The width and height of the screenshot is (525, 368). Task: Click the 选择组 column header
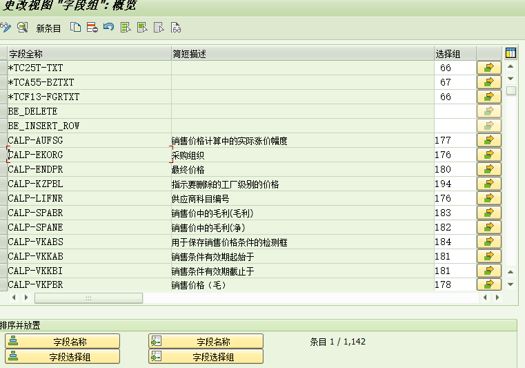(454, 53)
